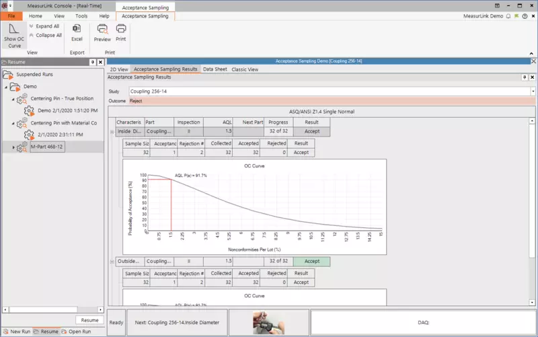Click the AQL column header
Viewport: 538px width, 337px height.
(x=218, y=122)
